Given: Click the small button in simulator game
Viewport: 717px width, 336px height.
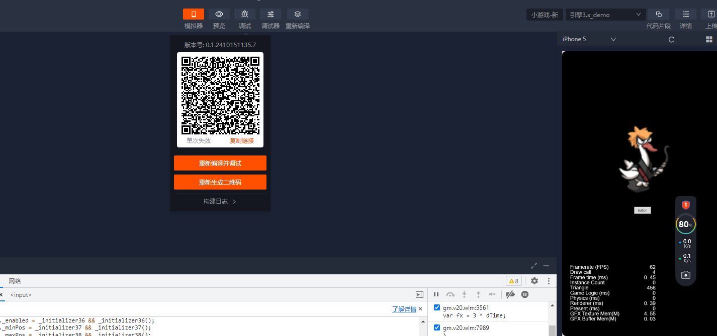Looking at the screenshot, I should tap(643, 210).
